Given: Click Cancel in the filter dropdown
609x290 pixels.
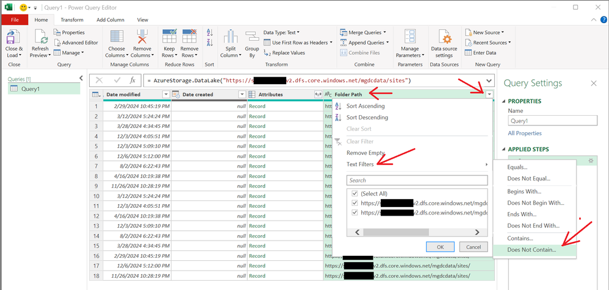Looking at the screenshot, I should pyautogui.click(x=474, y=247).
